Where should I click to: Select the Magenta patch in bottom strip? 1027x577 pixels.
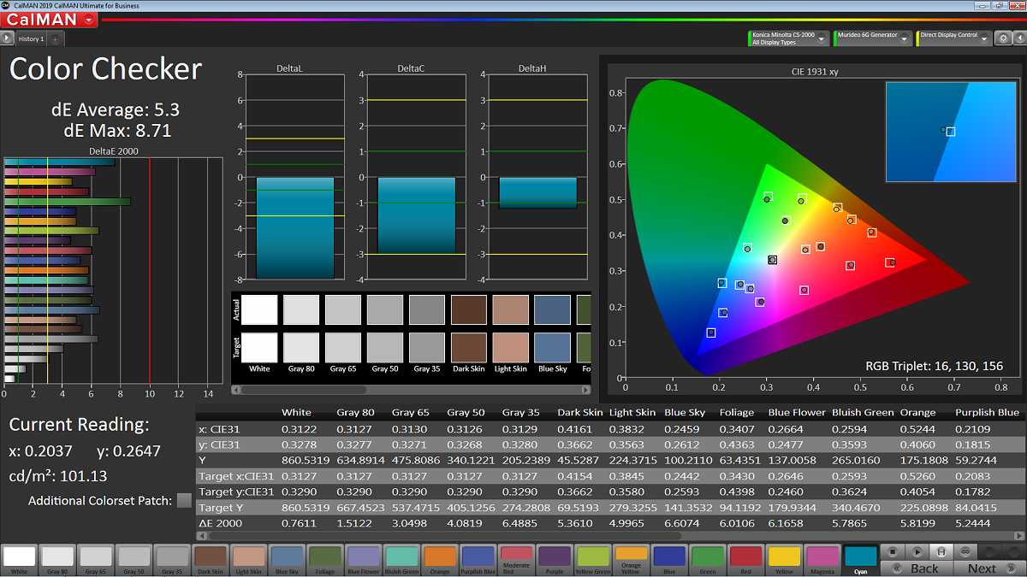click(822, 560)
